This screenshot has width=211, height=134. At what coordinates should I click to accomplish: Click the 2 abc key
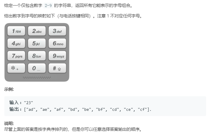point(37,31)
